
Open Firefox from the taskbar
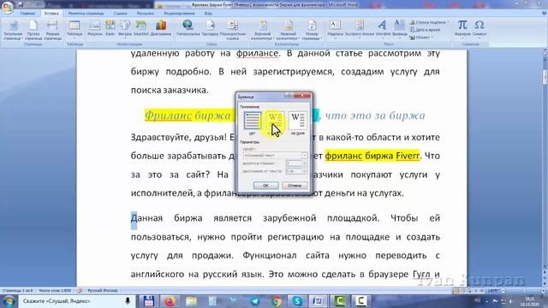click(170, 301)
